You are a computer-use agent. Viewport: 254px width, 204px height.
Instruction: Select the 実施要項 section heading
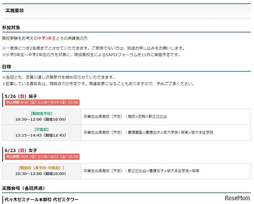[14, 11]
